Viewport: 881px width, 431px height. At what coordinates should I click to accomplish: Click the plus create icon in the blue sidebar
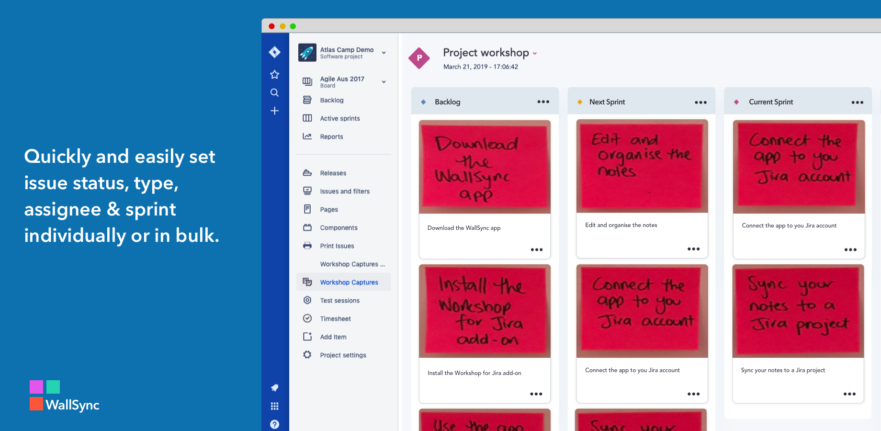click(274, 111)
